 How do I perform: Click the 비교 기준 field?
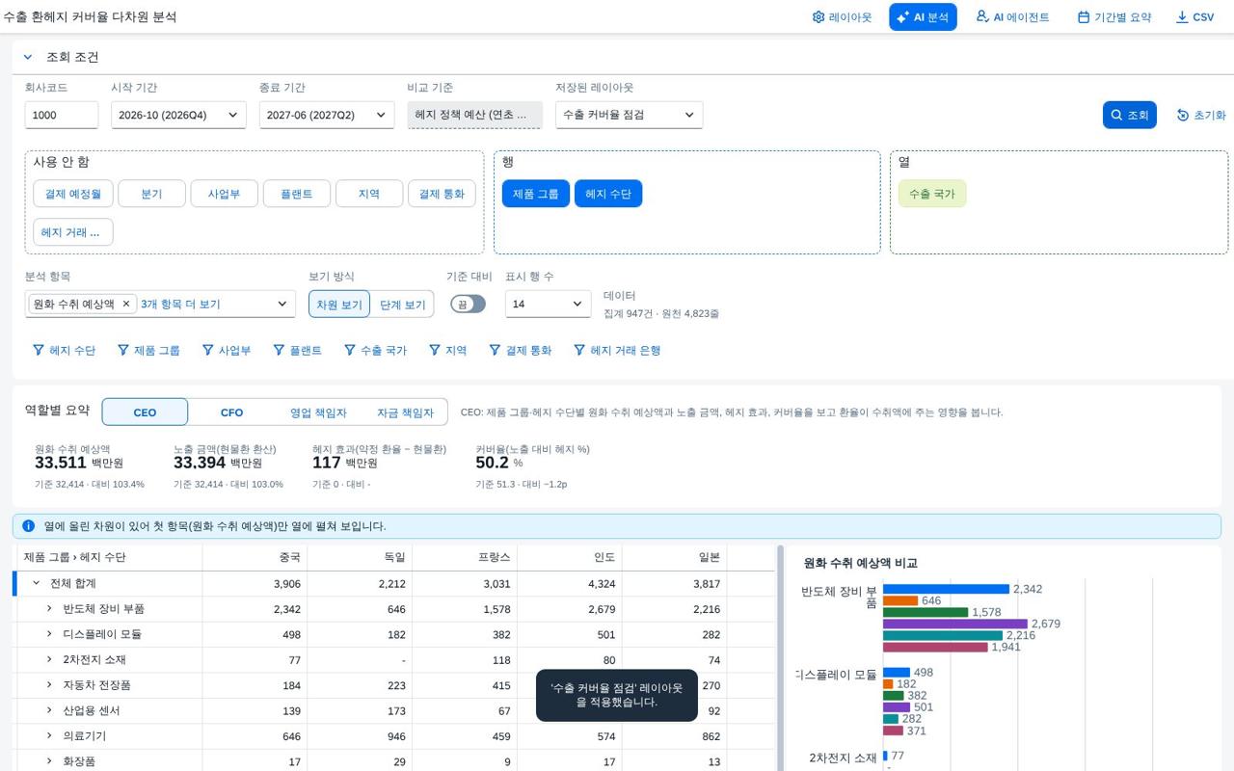[474, 115]
